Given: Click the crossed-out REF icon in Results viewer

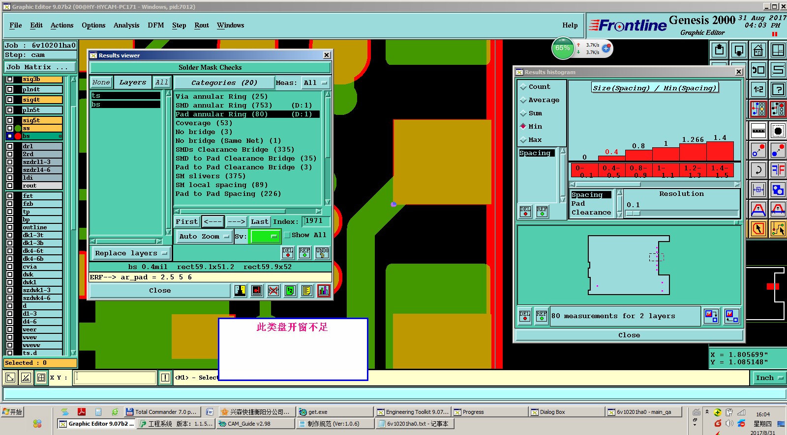Looking at the screenshot, I should tap(273, 291).
